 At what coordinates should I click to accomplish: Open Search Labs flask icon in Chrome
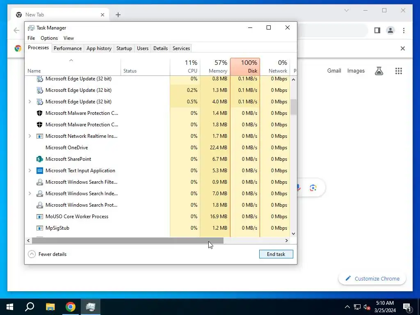[x=379, y=71]
